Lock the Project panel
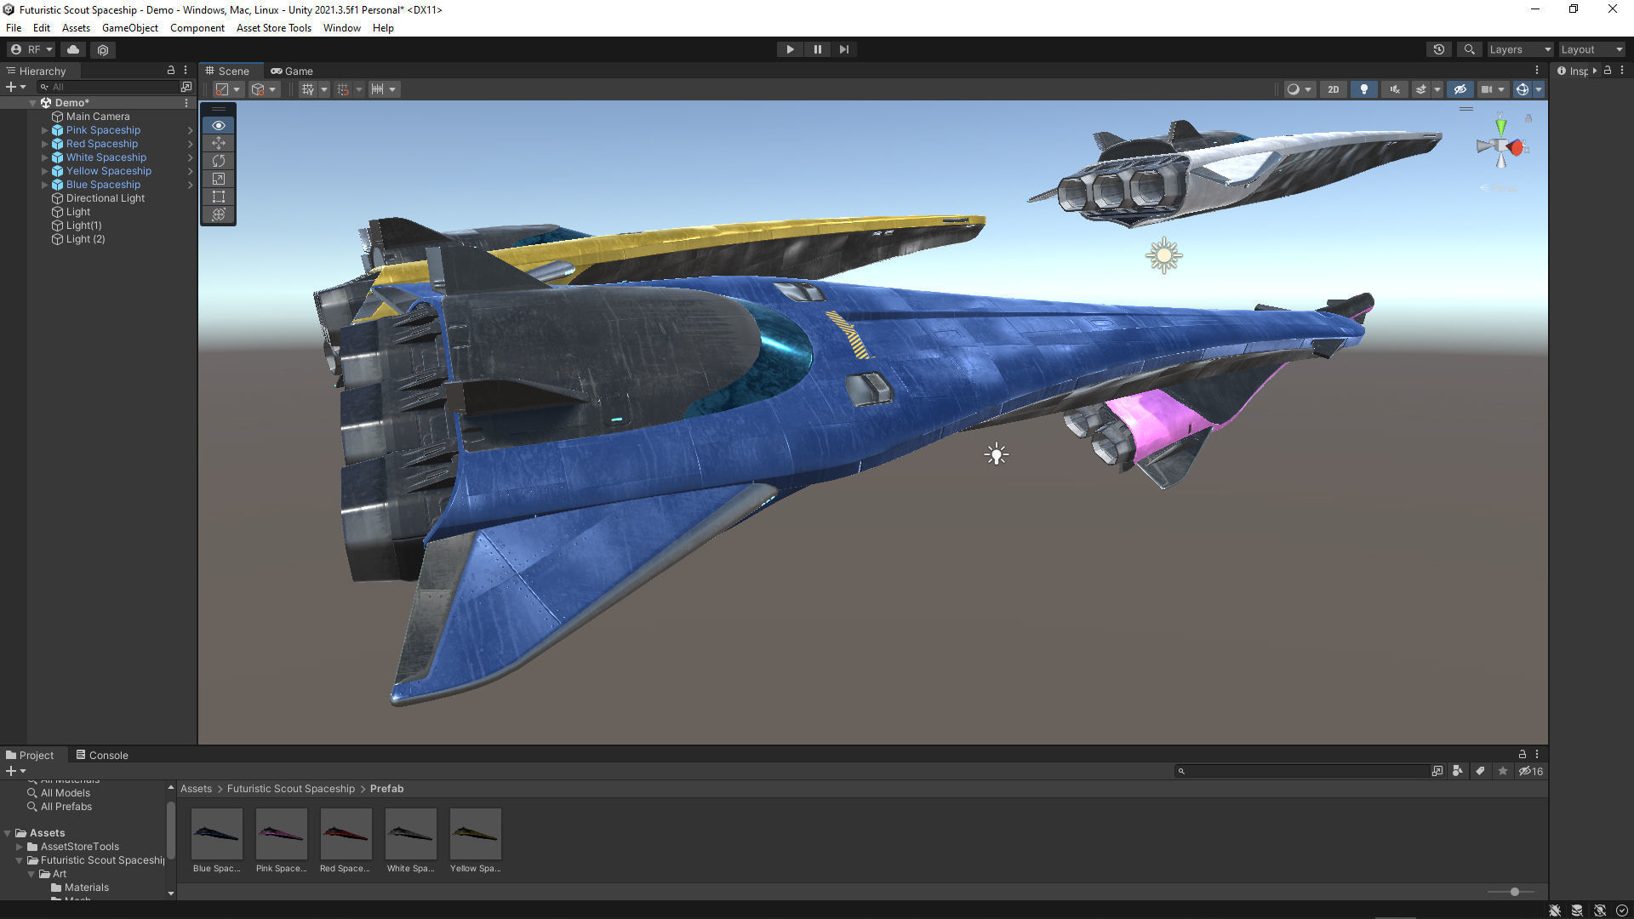 1523,755
